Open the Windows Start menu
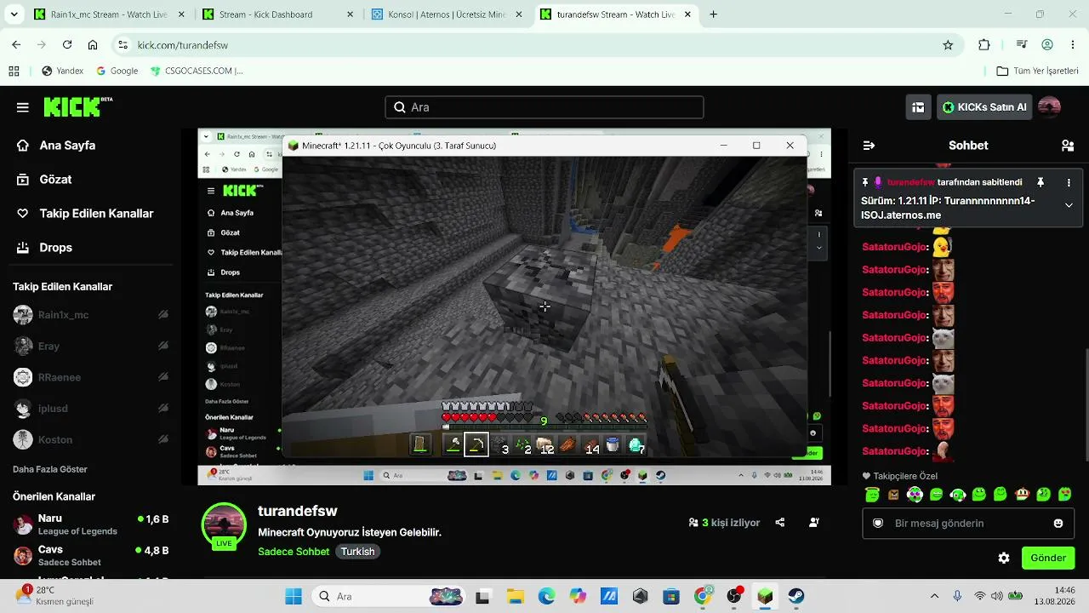Screen dimensions: 1089x613 [294, 596]
